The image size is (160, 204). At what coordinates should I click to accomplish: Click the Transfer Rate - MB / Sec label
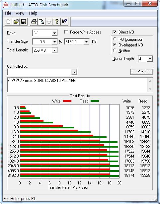click(68, 187)
